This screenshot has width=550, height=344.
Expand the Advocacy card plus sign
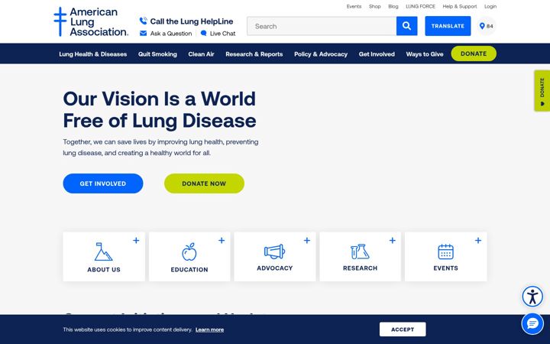tap(307, 241)
